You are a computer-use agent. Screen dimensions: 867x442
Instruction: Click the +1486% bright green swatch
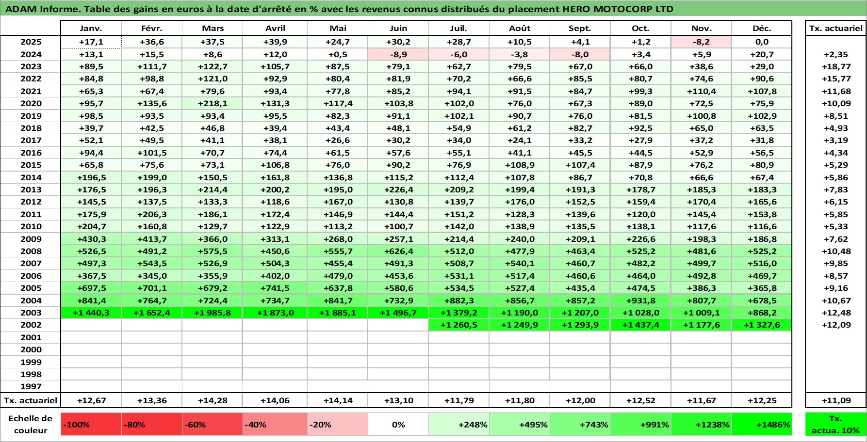[762, 425]
